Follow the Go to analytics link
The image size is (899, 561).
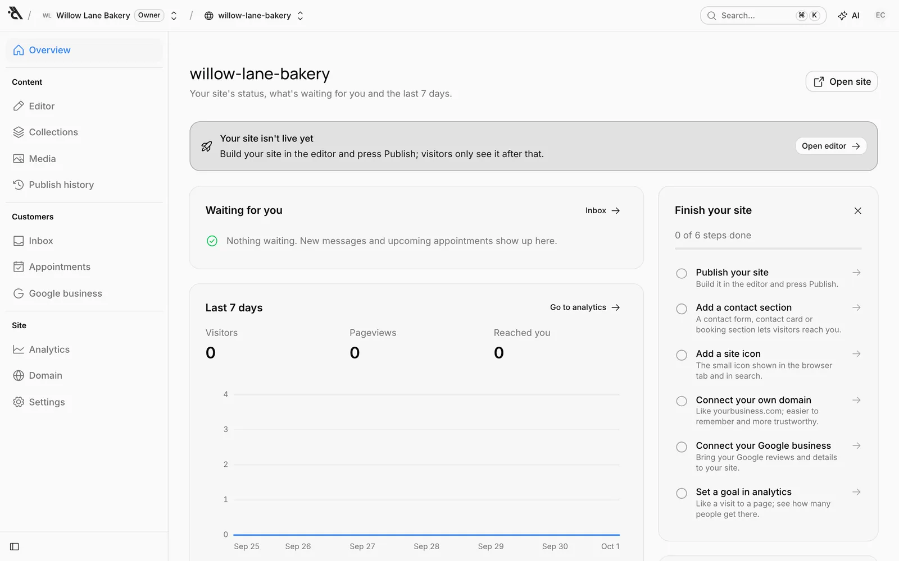[585, 307]
